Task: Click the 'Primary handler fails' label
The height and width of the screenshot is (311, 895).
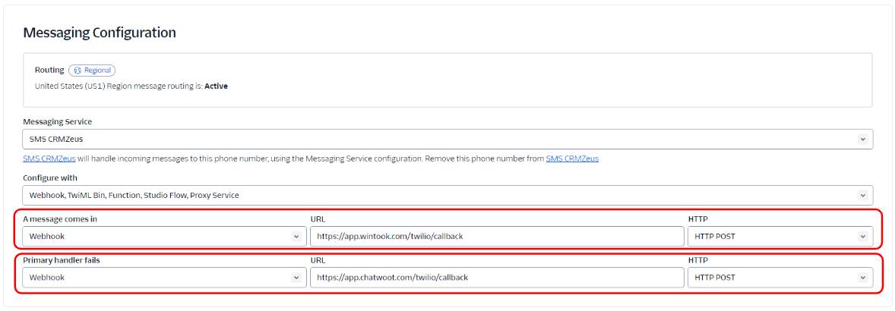Action: click(x=62, y=260)
